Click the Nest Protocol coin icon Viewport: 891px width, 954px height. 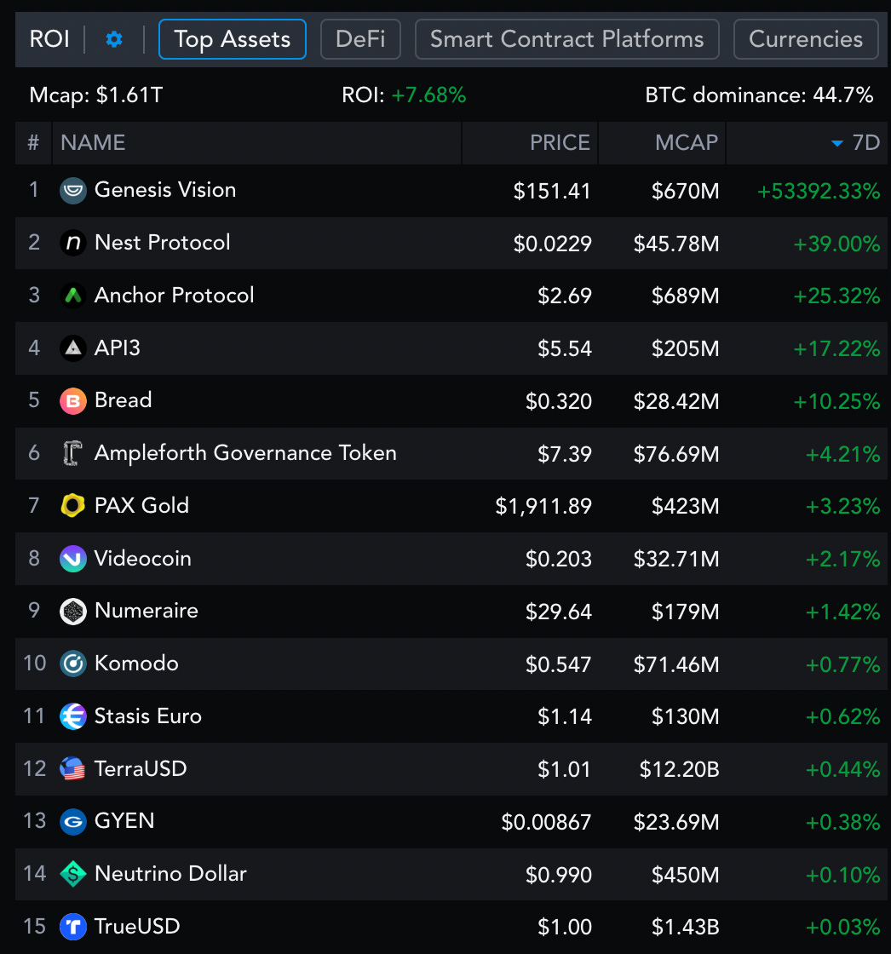coord(73,243)
